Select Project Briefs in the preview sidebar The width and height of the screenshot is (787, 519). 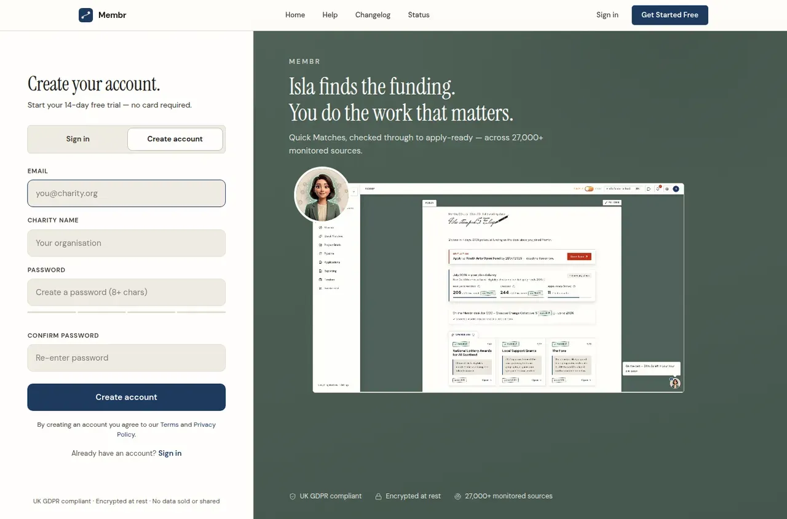pyautogui.click(x=330, y=245)
